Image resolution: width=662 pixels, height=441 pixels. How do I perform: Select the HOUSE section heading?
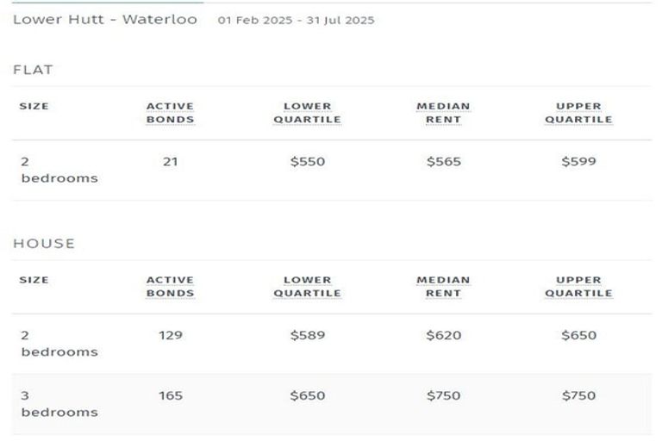coord(44,243)
